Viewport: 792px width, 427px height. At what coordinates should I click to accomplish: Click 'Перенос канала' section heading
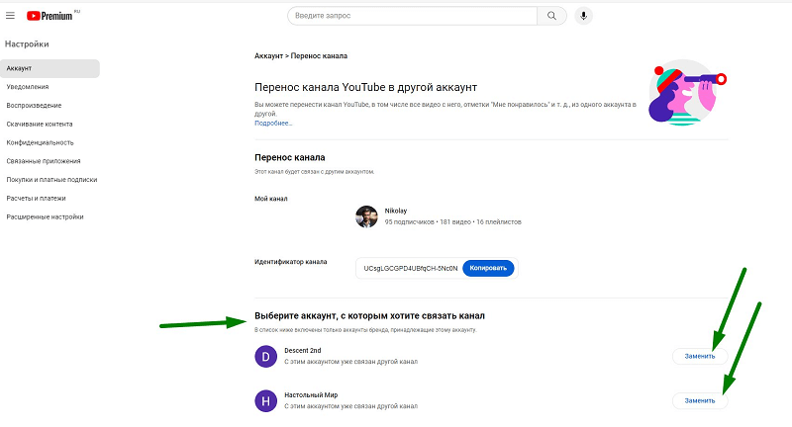pyautogui.click(x=290, y=157)
